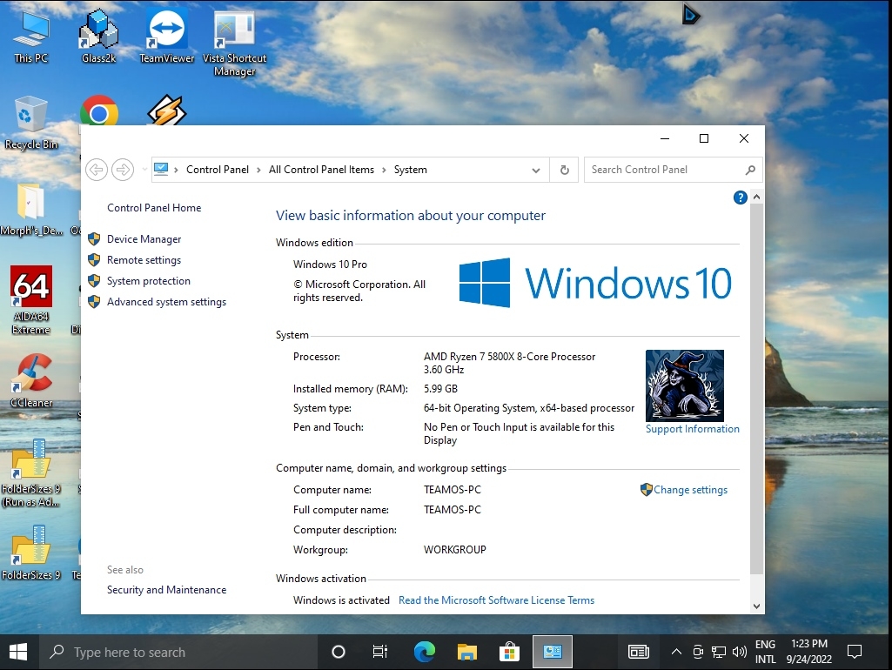Open Glass2k desktop shortcut
Image resolution: width=892 pixels, height=670 pixels.
pos(98,36)
